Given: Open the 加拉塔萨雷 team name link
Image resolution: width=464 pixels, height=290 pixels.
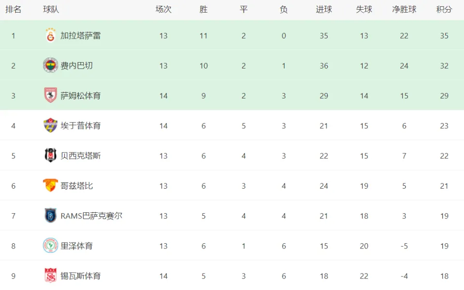Looking at the screenshot, I should point(81,36).
